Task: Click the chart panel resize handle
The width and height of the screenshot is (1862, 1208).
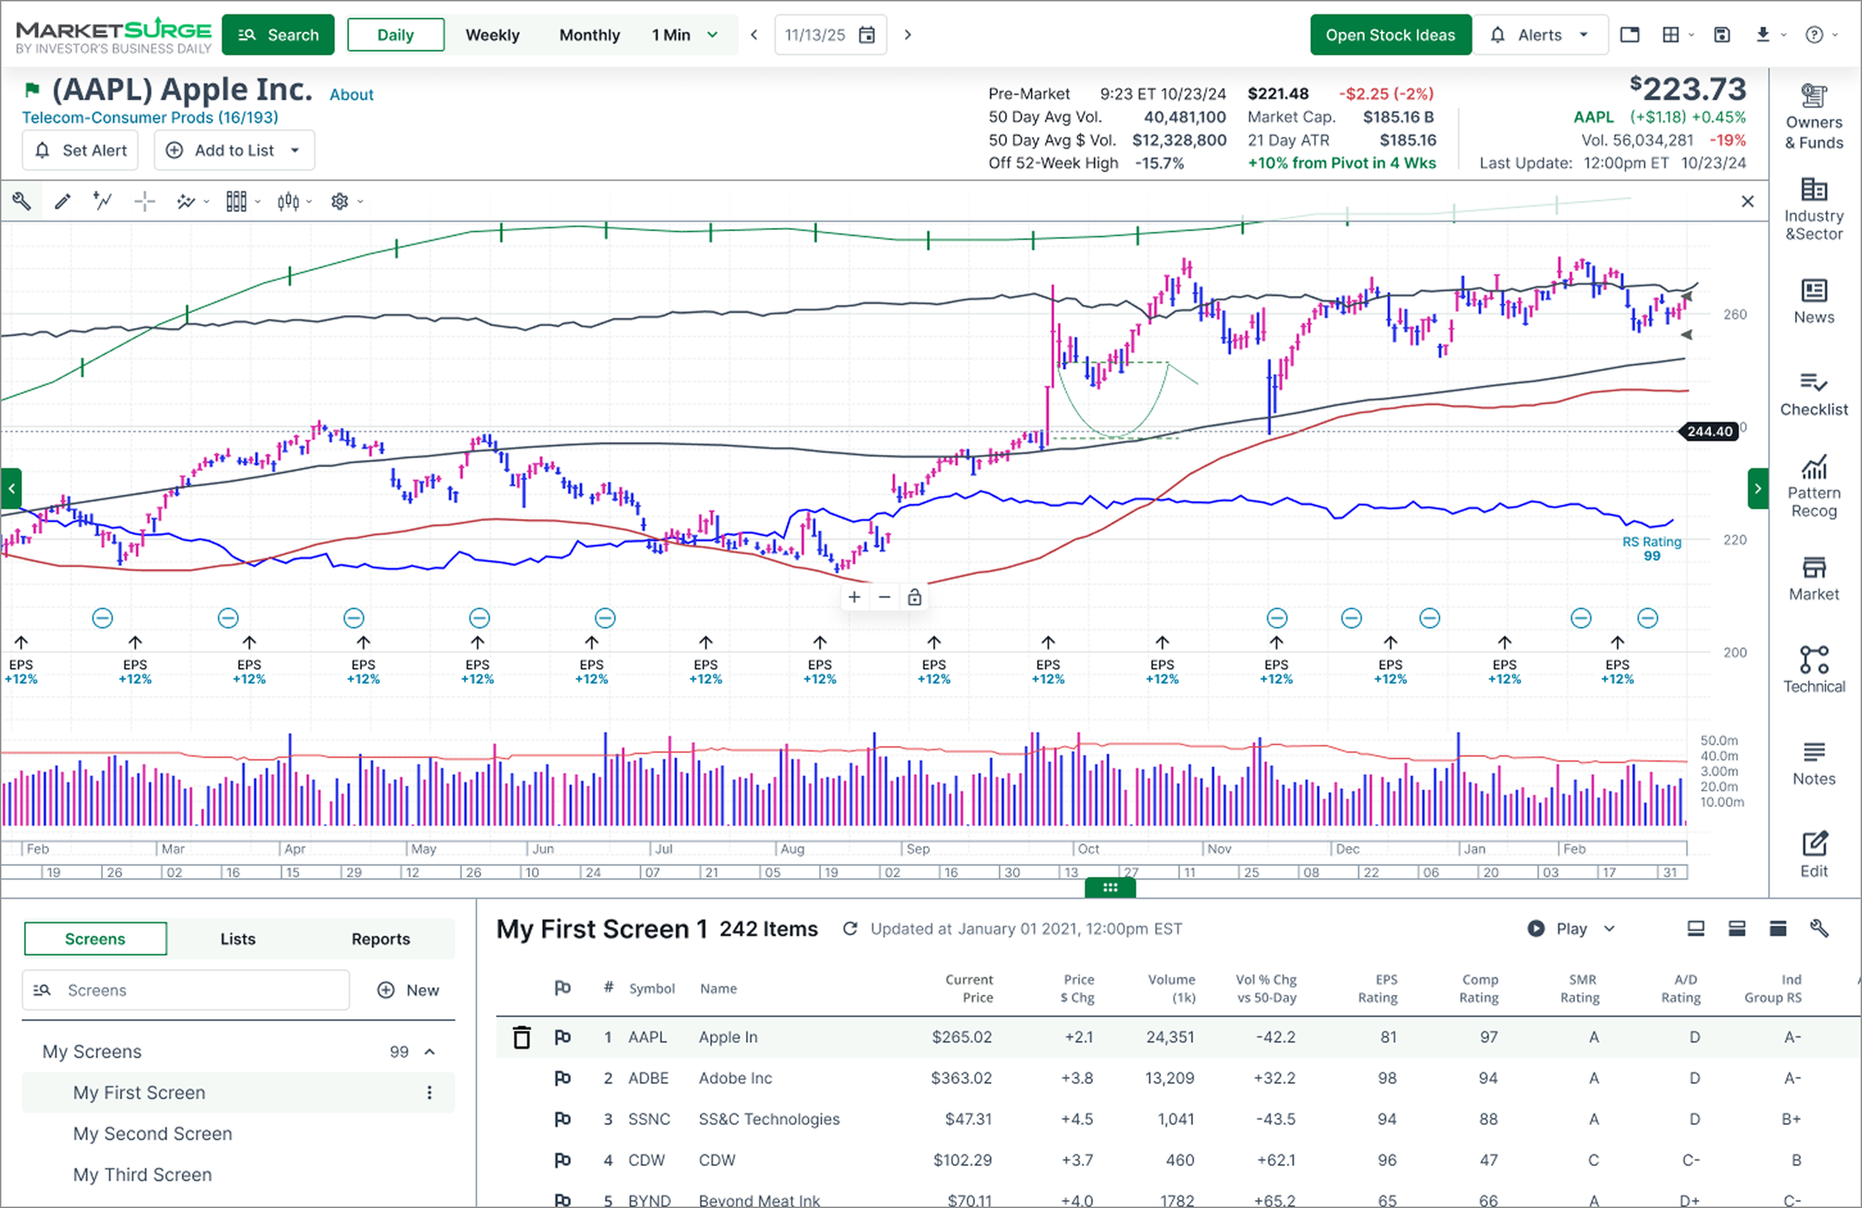Action: coord(1109,887)
